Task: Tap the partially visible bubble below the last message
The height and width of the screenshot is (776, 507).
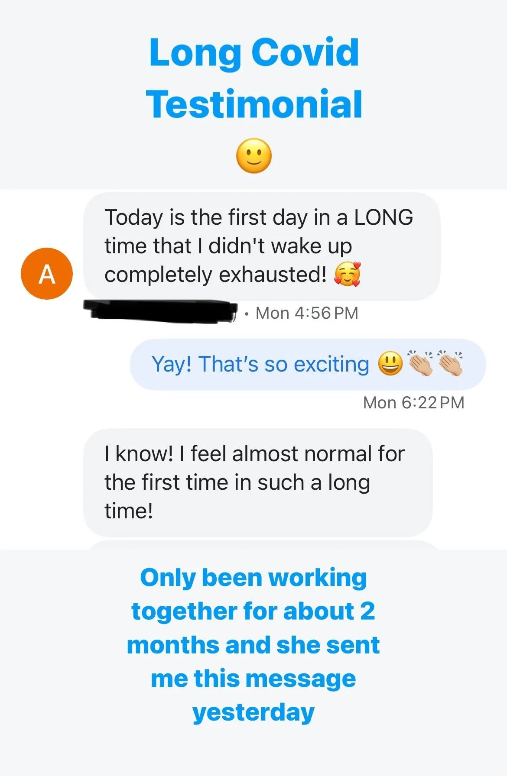Action: pos(262,545)
